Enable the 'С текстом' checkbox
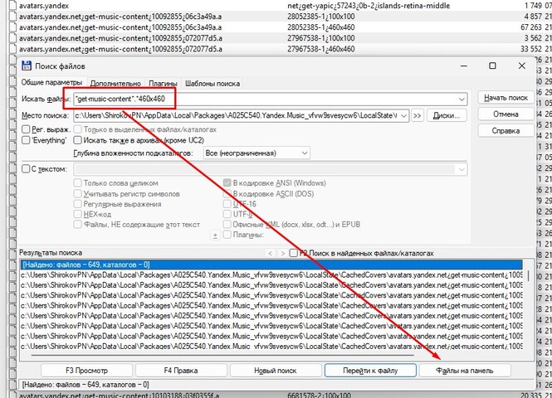 27,169
